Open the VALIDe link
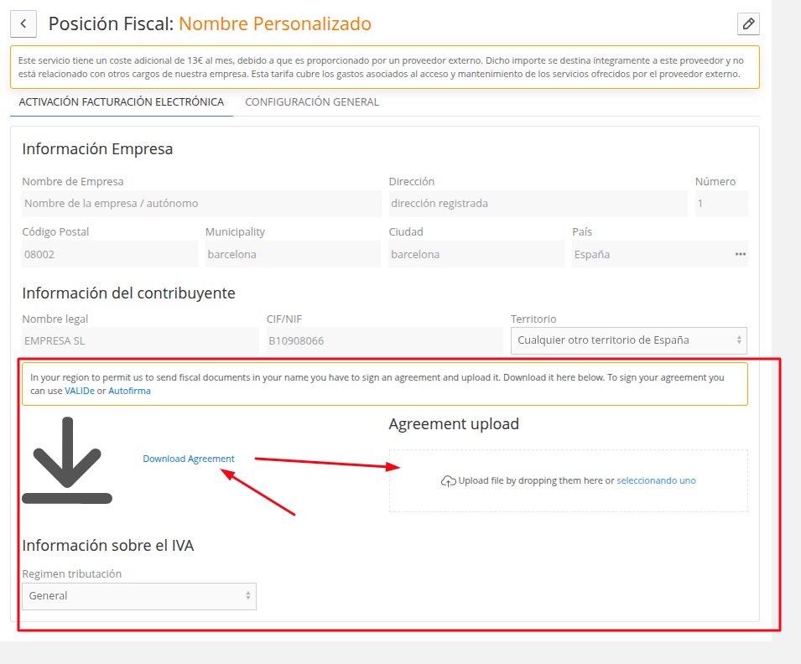This screenshot has height=664, width=801. coord(80,391)
